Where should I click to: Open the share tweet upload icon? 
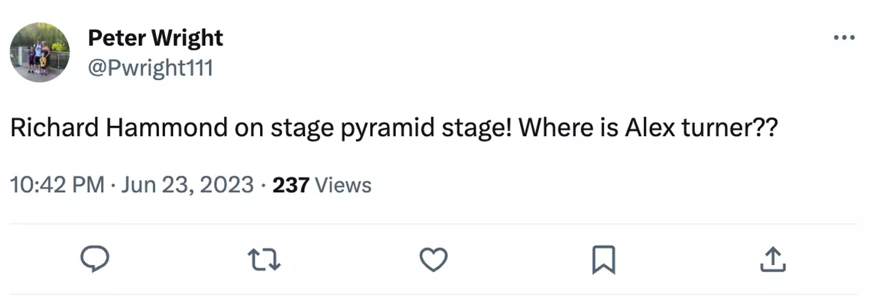coord(773,260)
